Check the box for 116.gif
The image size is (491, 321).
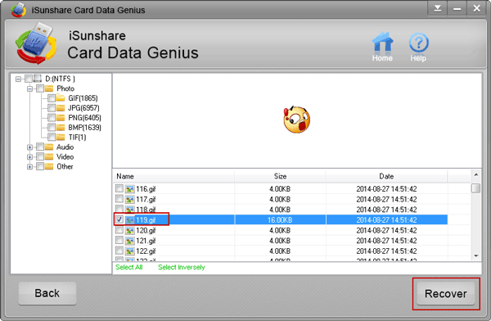tap(119, 188)
